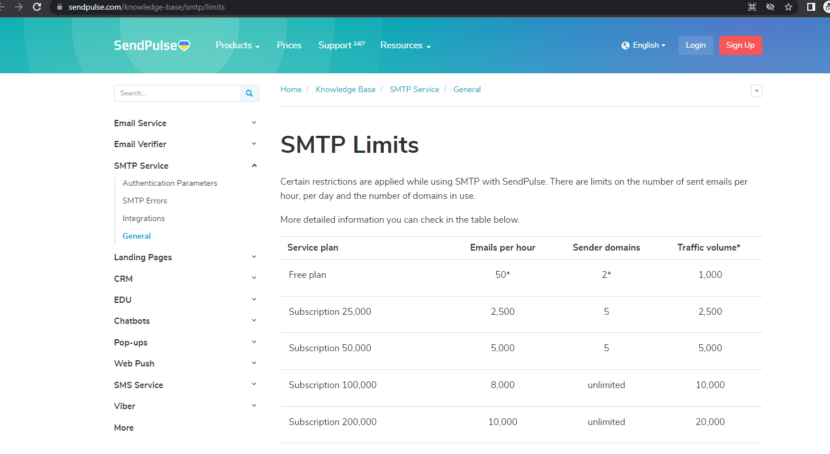Expand the Email Service section chevron
The height and width of the screenshot is (454, 830).
pyautogui.click(x=254, y=123)
